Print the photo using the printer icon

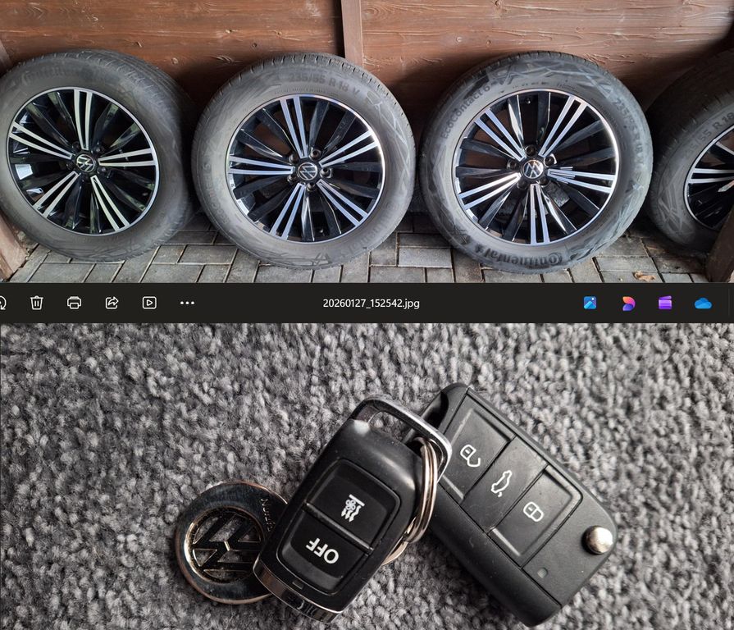(x=74, y=303)
